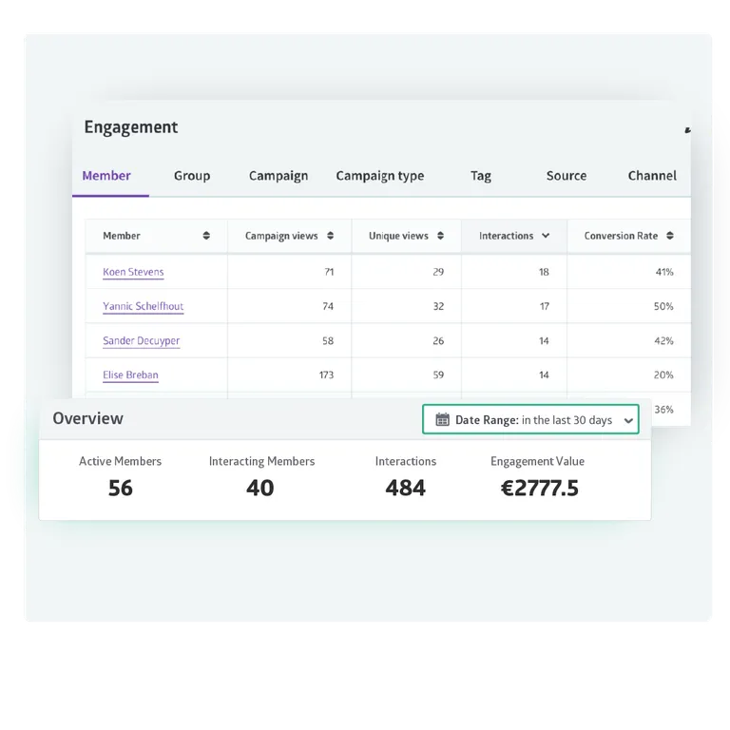Click the Engagement Value figure €2777.5
Image resolution: width=730 pixels, height=730 pixels.
[539, 489]
